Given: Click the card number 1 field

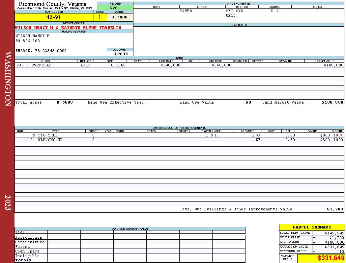Looking at the screenshot, I should [x=100, y=17].
